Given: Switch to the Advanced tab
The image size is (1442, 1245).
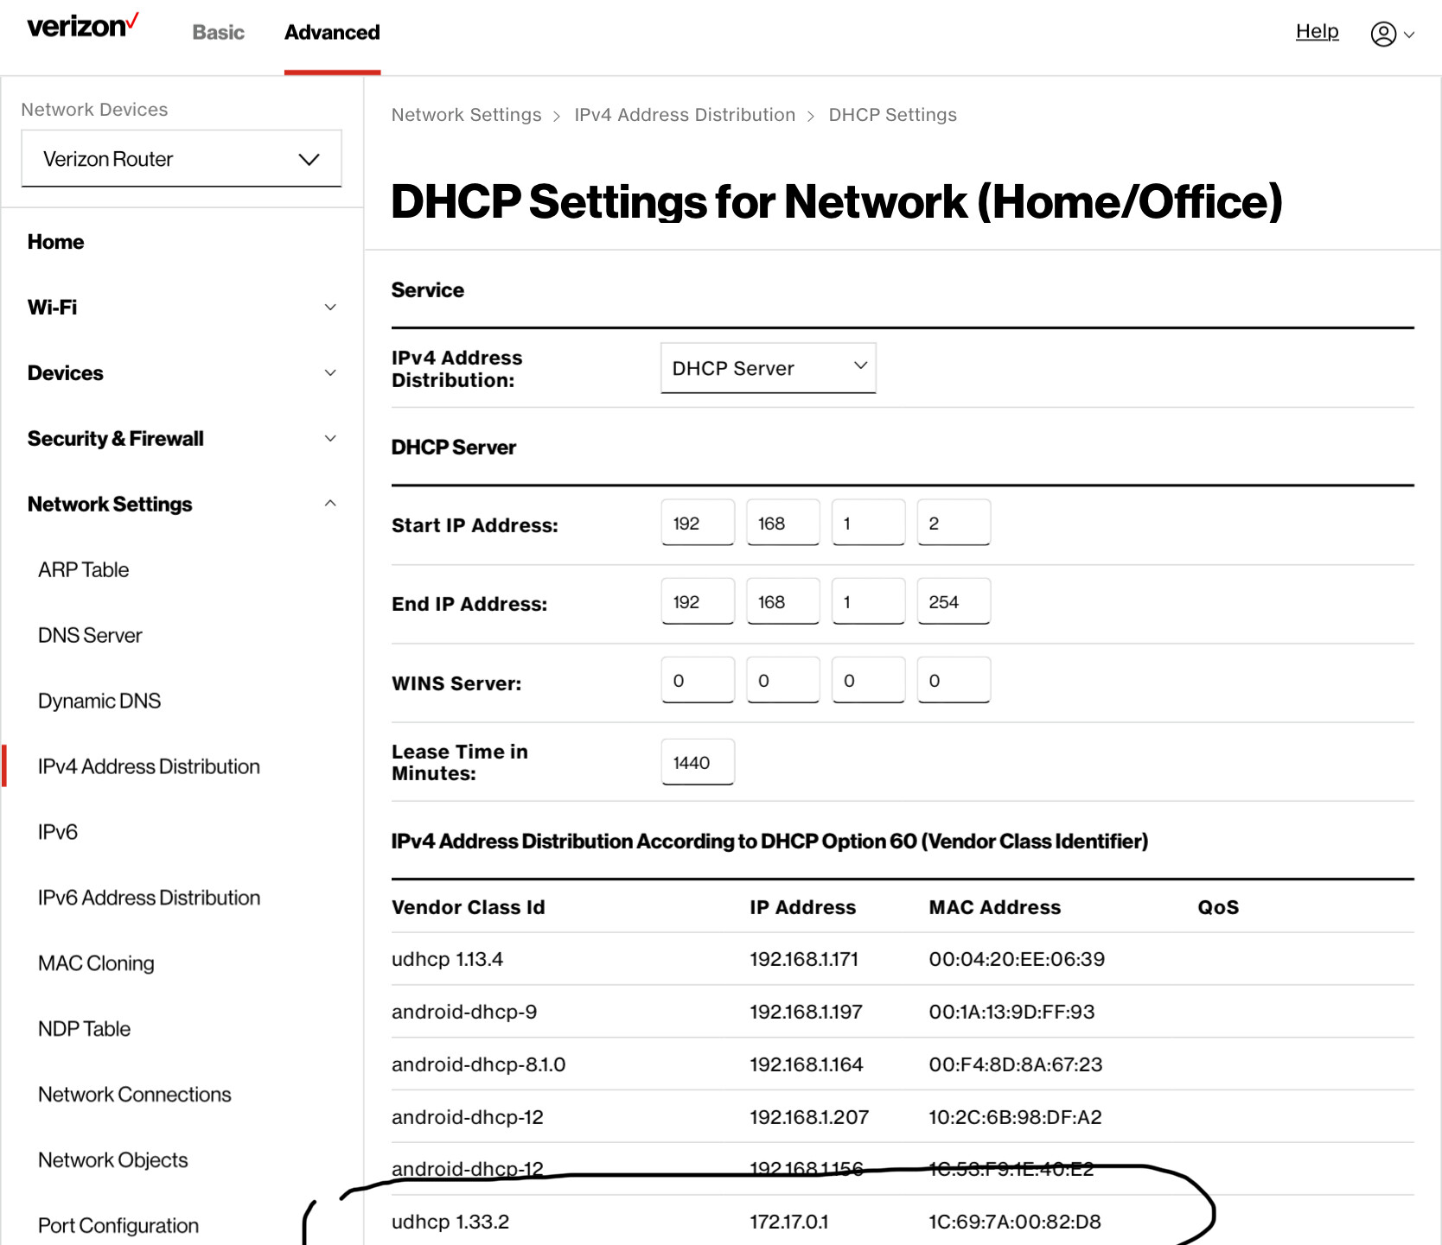Looking at the screenshot, I should click(331, 32).
